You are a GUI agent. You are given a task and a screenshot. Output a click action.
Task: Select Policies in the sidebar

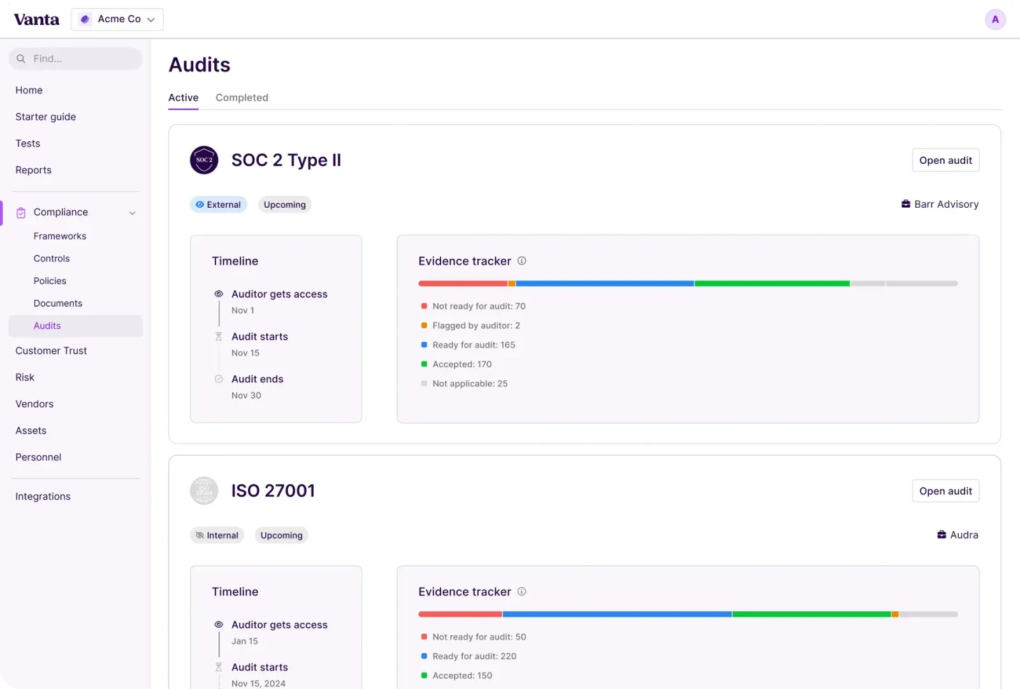tap(50, 280)
